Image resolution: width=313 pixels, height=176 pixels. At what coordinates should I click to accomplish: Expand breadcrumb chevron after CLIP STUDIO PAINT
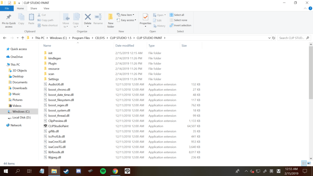[x=165, y=38]
